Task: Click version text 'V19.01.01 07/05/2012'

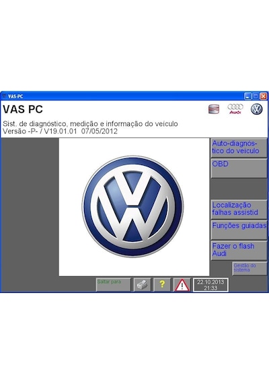Action: coord(81,131)
